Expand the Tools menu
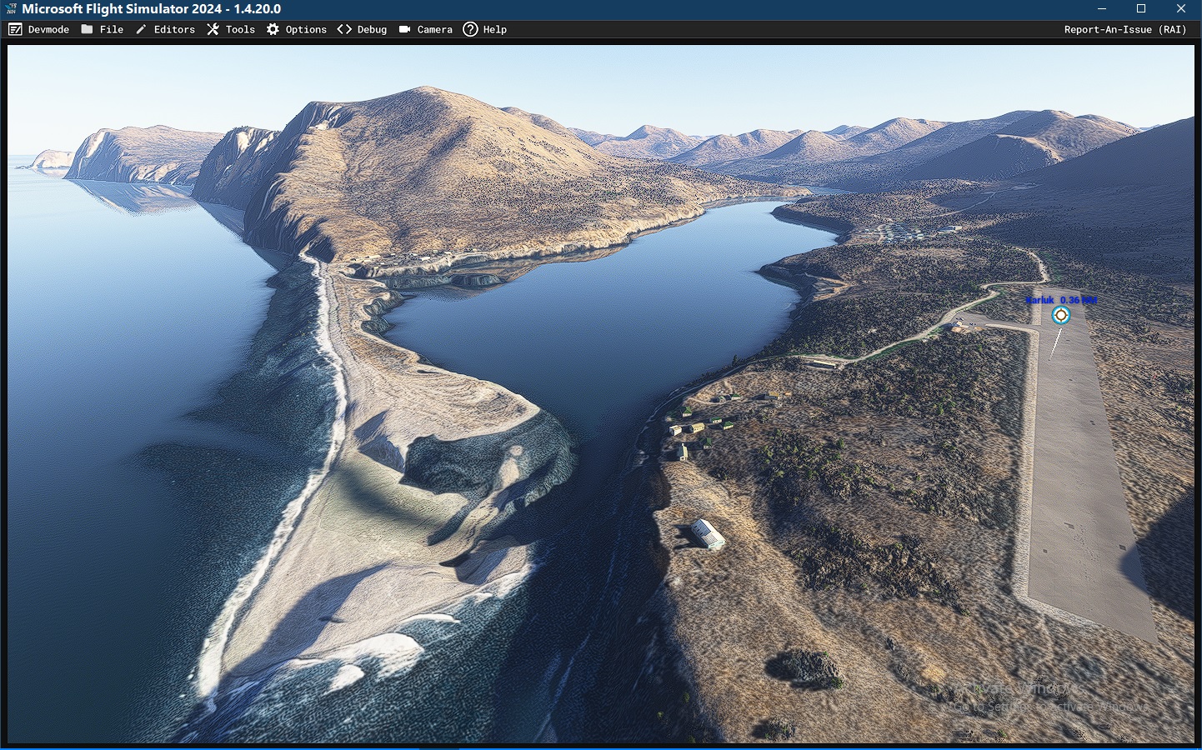Image resolution: width=1202 pixels, height=750 pixels. click(240, 29)
